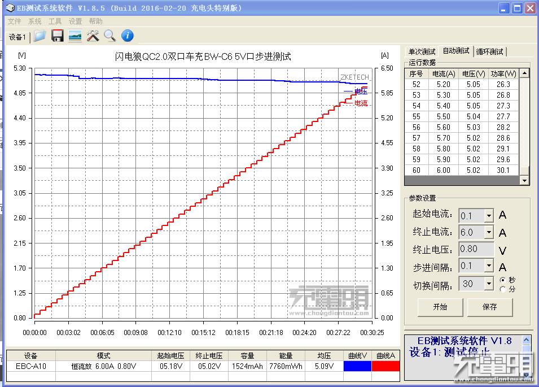
Task: Open the hammer and wrench settings icon
Action: (93, 36)
